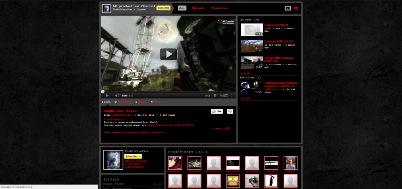The height and width of the screenshot is (189, 402).
Task: Mute the video using the speaker icon
Action: coord(117,96)
